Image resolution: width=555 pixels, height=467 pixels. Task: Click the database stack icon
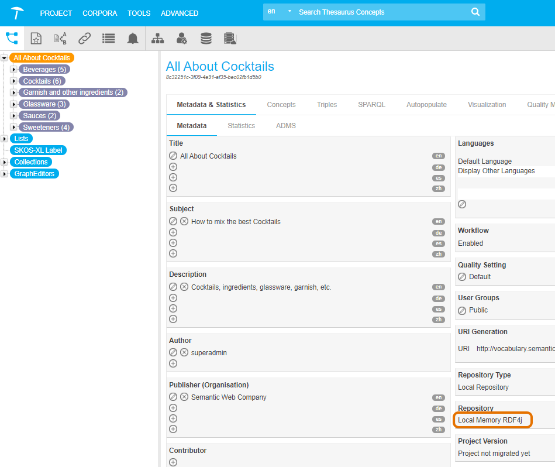pyautogui.click(x=206, y=39)
